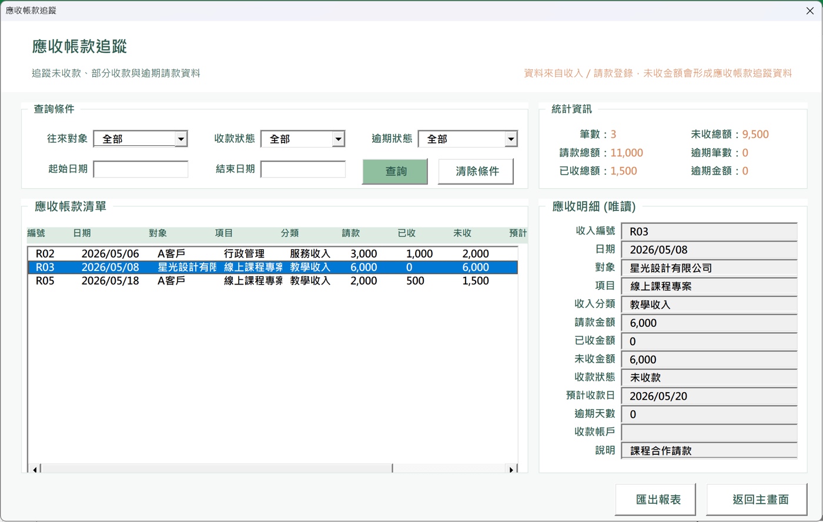Click the 往來對象 combo box text 全部
Viewport: 823px width, 522px height.
point(112,139)
